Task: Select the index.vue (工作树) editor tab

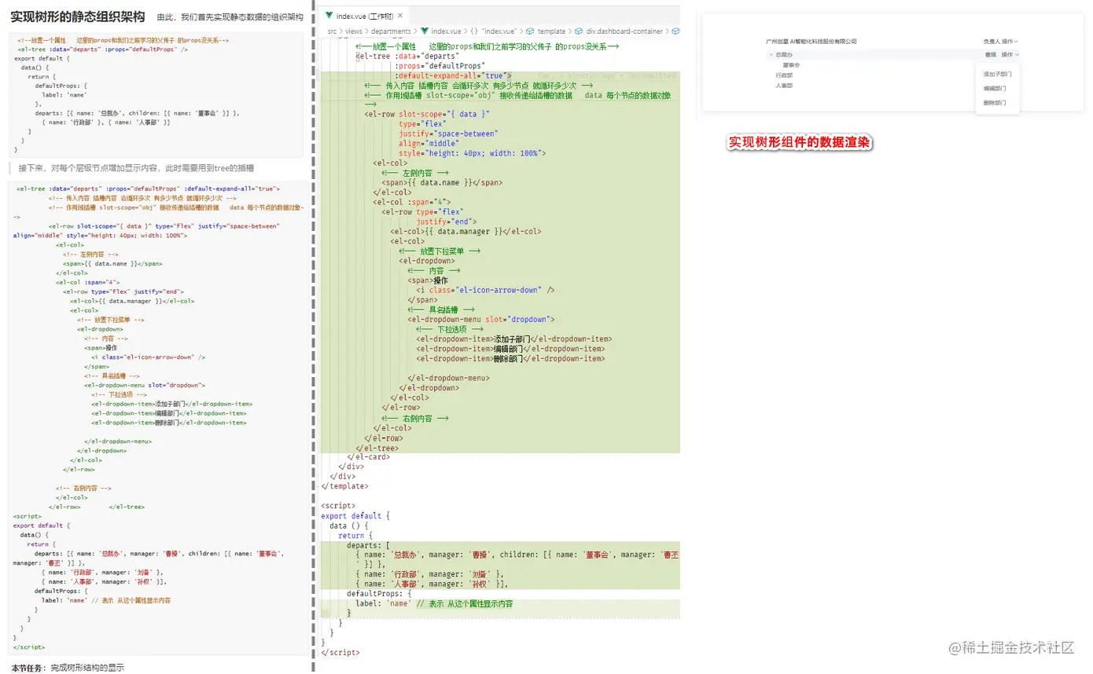Action: click(x=364, y=16)
